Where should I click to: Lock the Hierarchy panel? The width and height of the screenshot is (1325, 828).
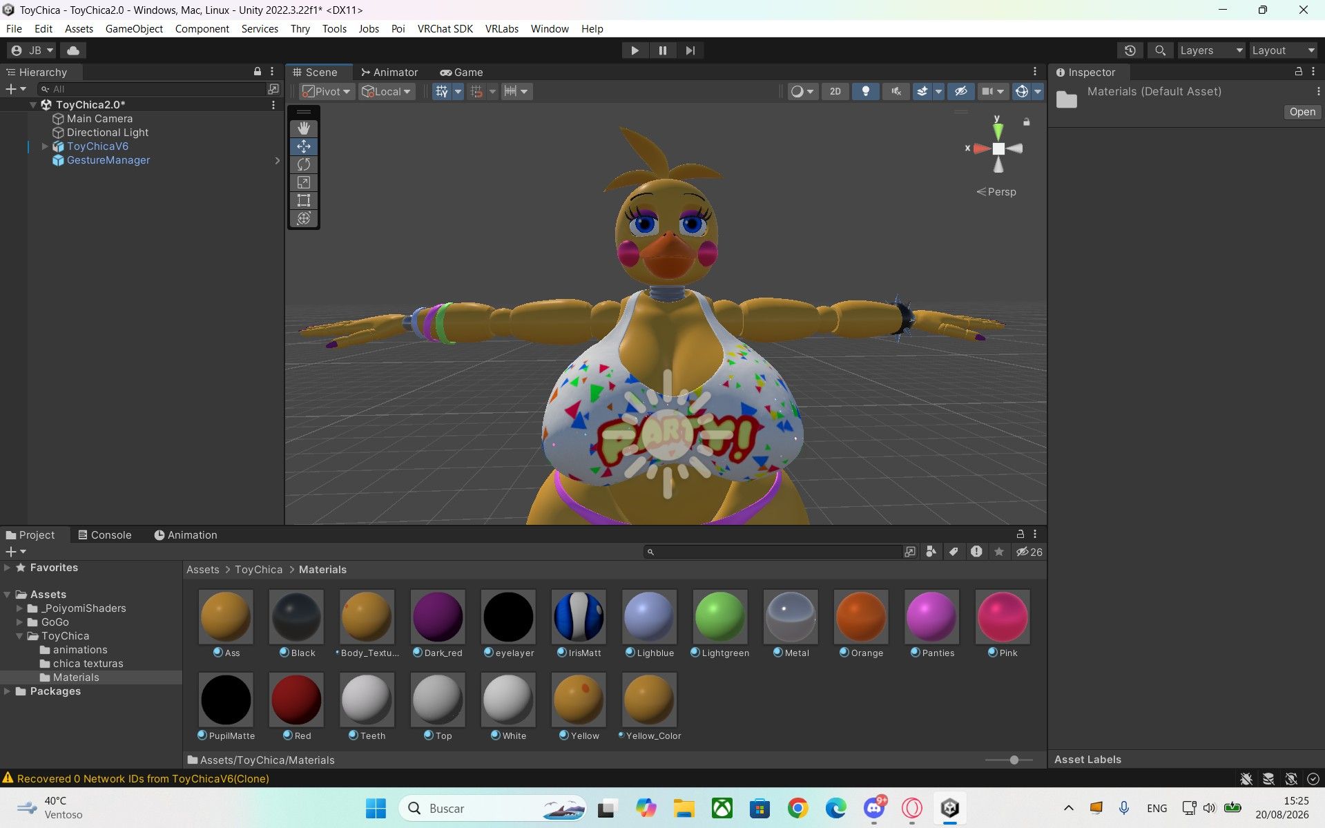[258, 72]
